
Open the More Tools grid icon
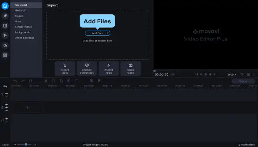[5, 55]
